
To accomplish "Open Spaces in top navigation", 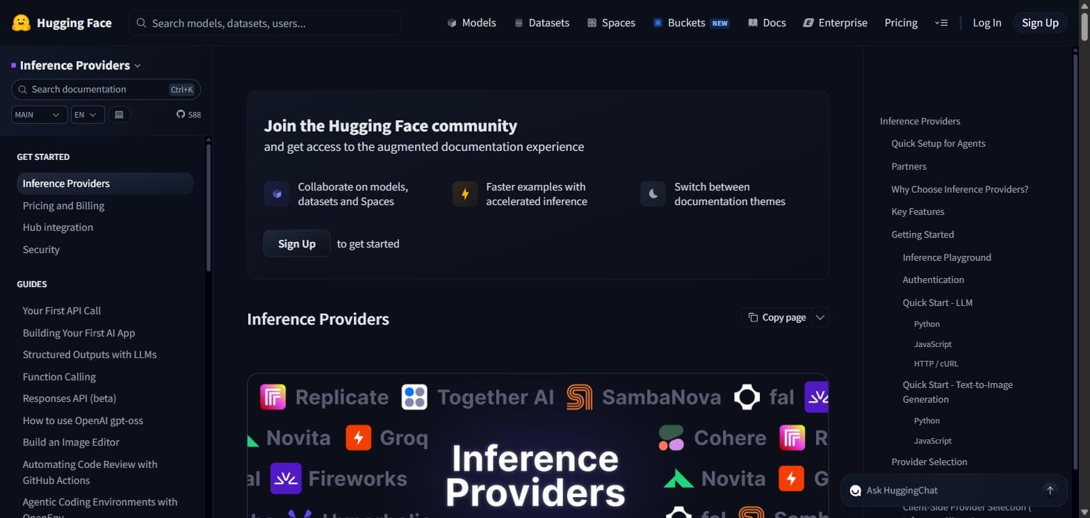I will tap(611, 23).
